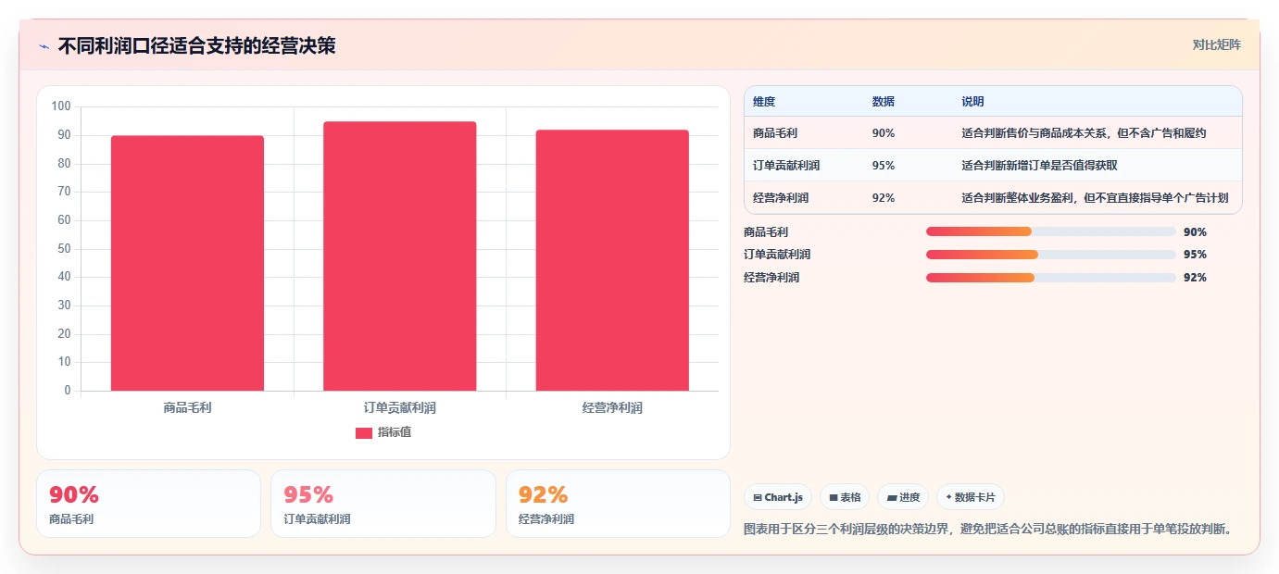The width and height of the screenshot is (1279, 574).
Task: Click the 订单贡献利润 table row cell
Action: click(x=786, y=166)
